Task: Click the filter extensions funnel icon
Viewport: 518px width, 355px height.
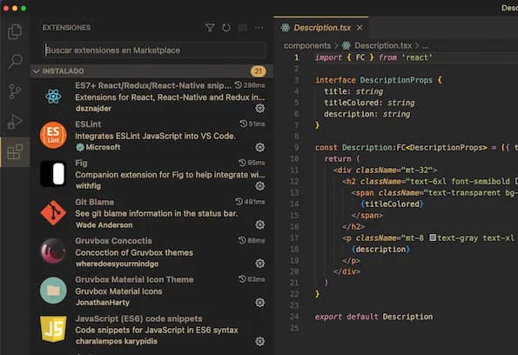Action: pos(210,28)
